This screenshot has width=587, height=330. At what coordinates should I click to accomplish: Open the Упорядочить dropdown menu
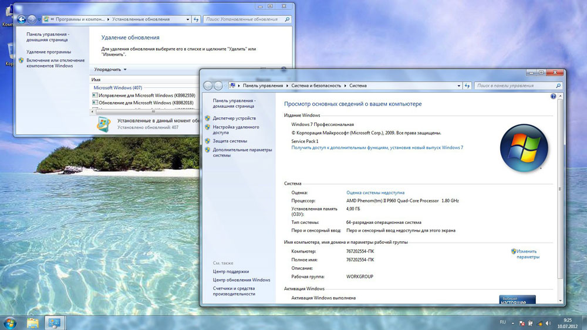click(x=110, y=69)
